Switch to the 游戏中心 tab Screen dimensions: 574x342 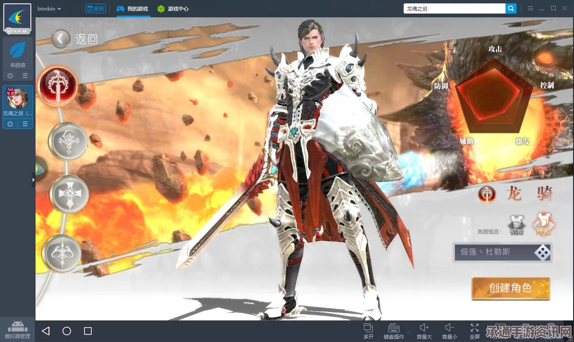tap(173, 8)
